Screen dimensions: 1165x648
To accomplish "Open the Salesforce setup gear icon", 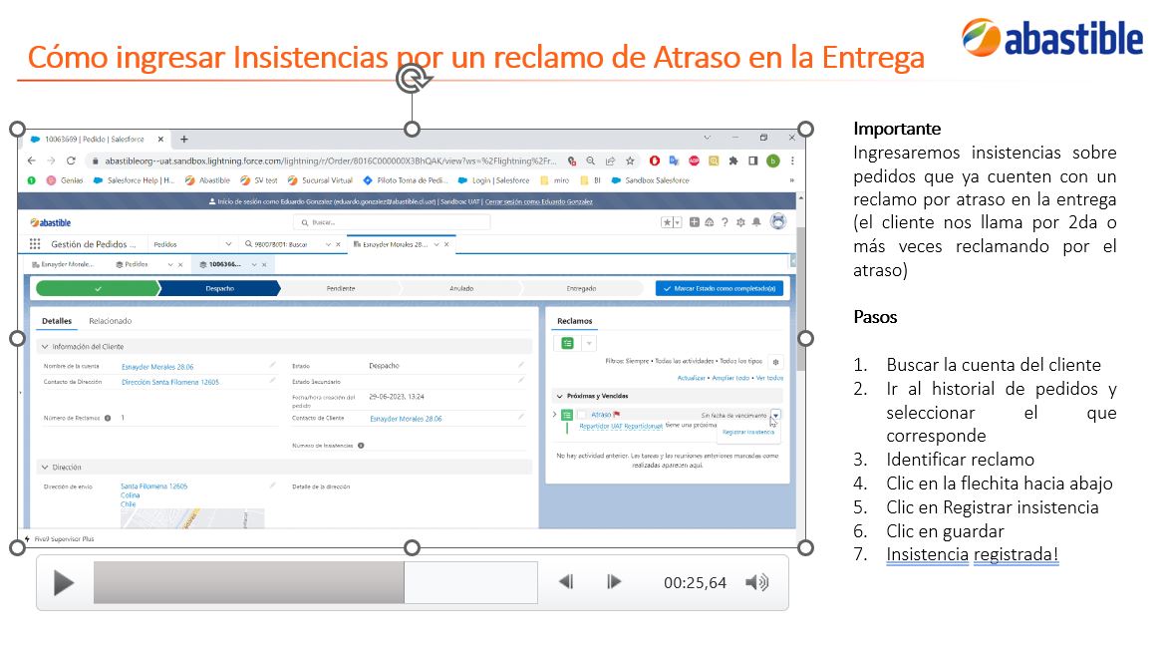I will point(740,222).
